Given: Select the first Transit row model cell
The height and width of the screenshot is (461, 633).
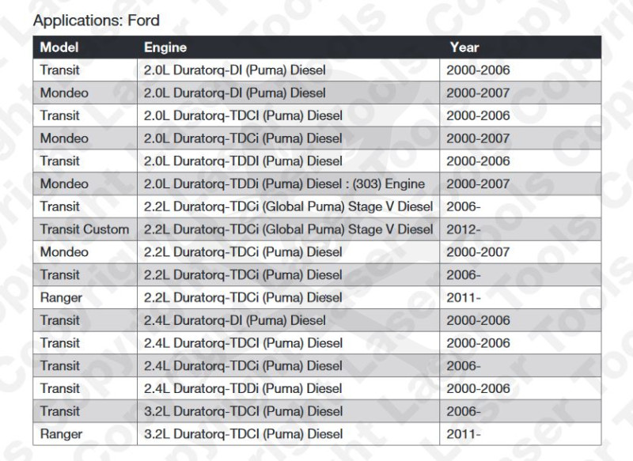Looking at the screenshot, I should click(x=85, y=70).
